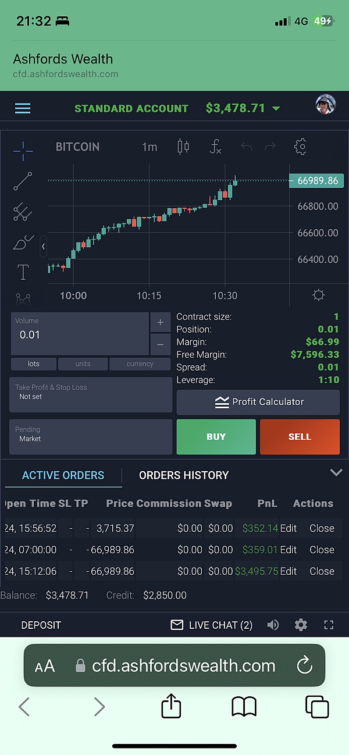This screenshot has width=349, height=755.
Task: Open the Pending Market order type dropdown
Action: [x=91, y=437]
